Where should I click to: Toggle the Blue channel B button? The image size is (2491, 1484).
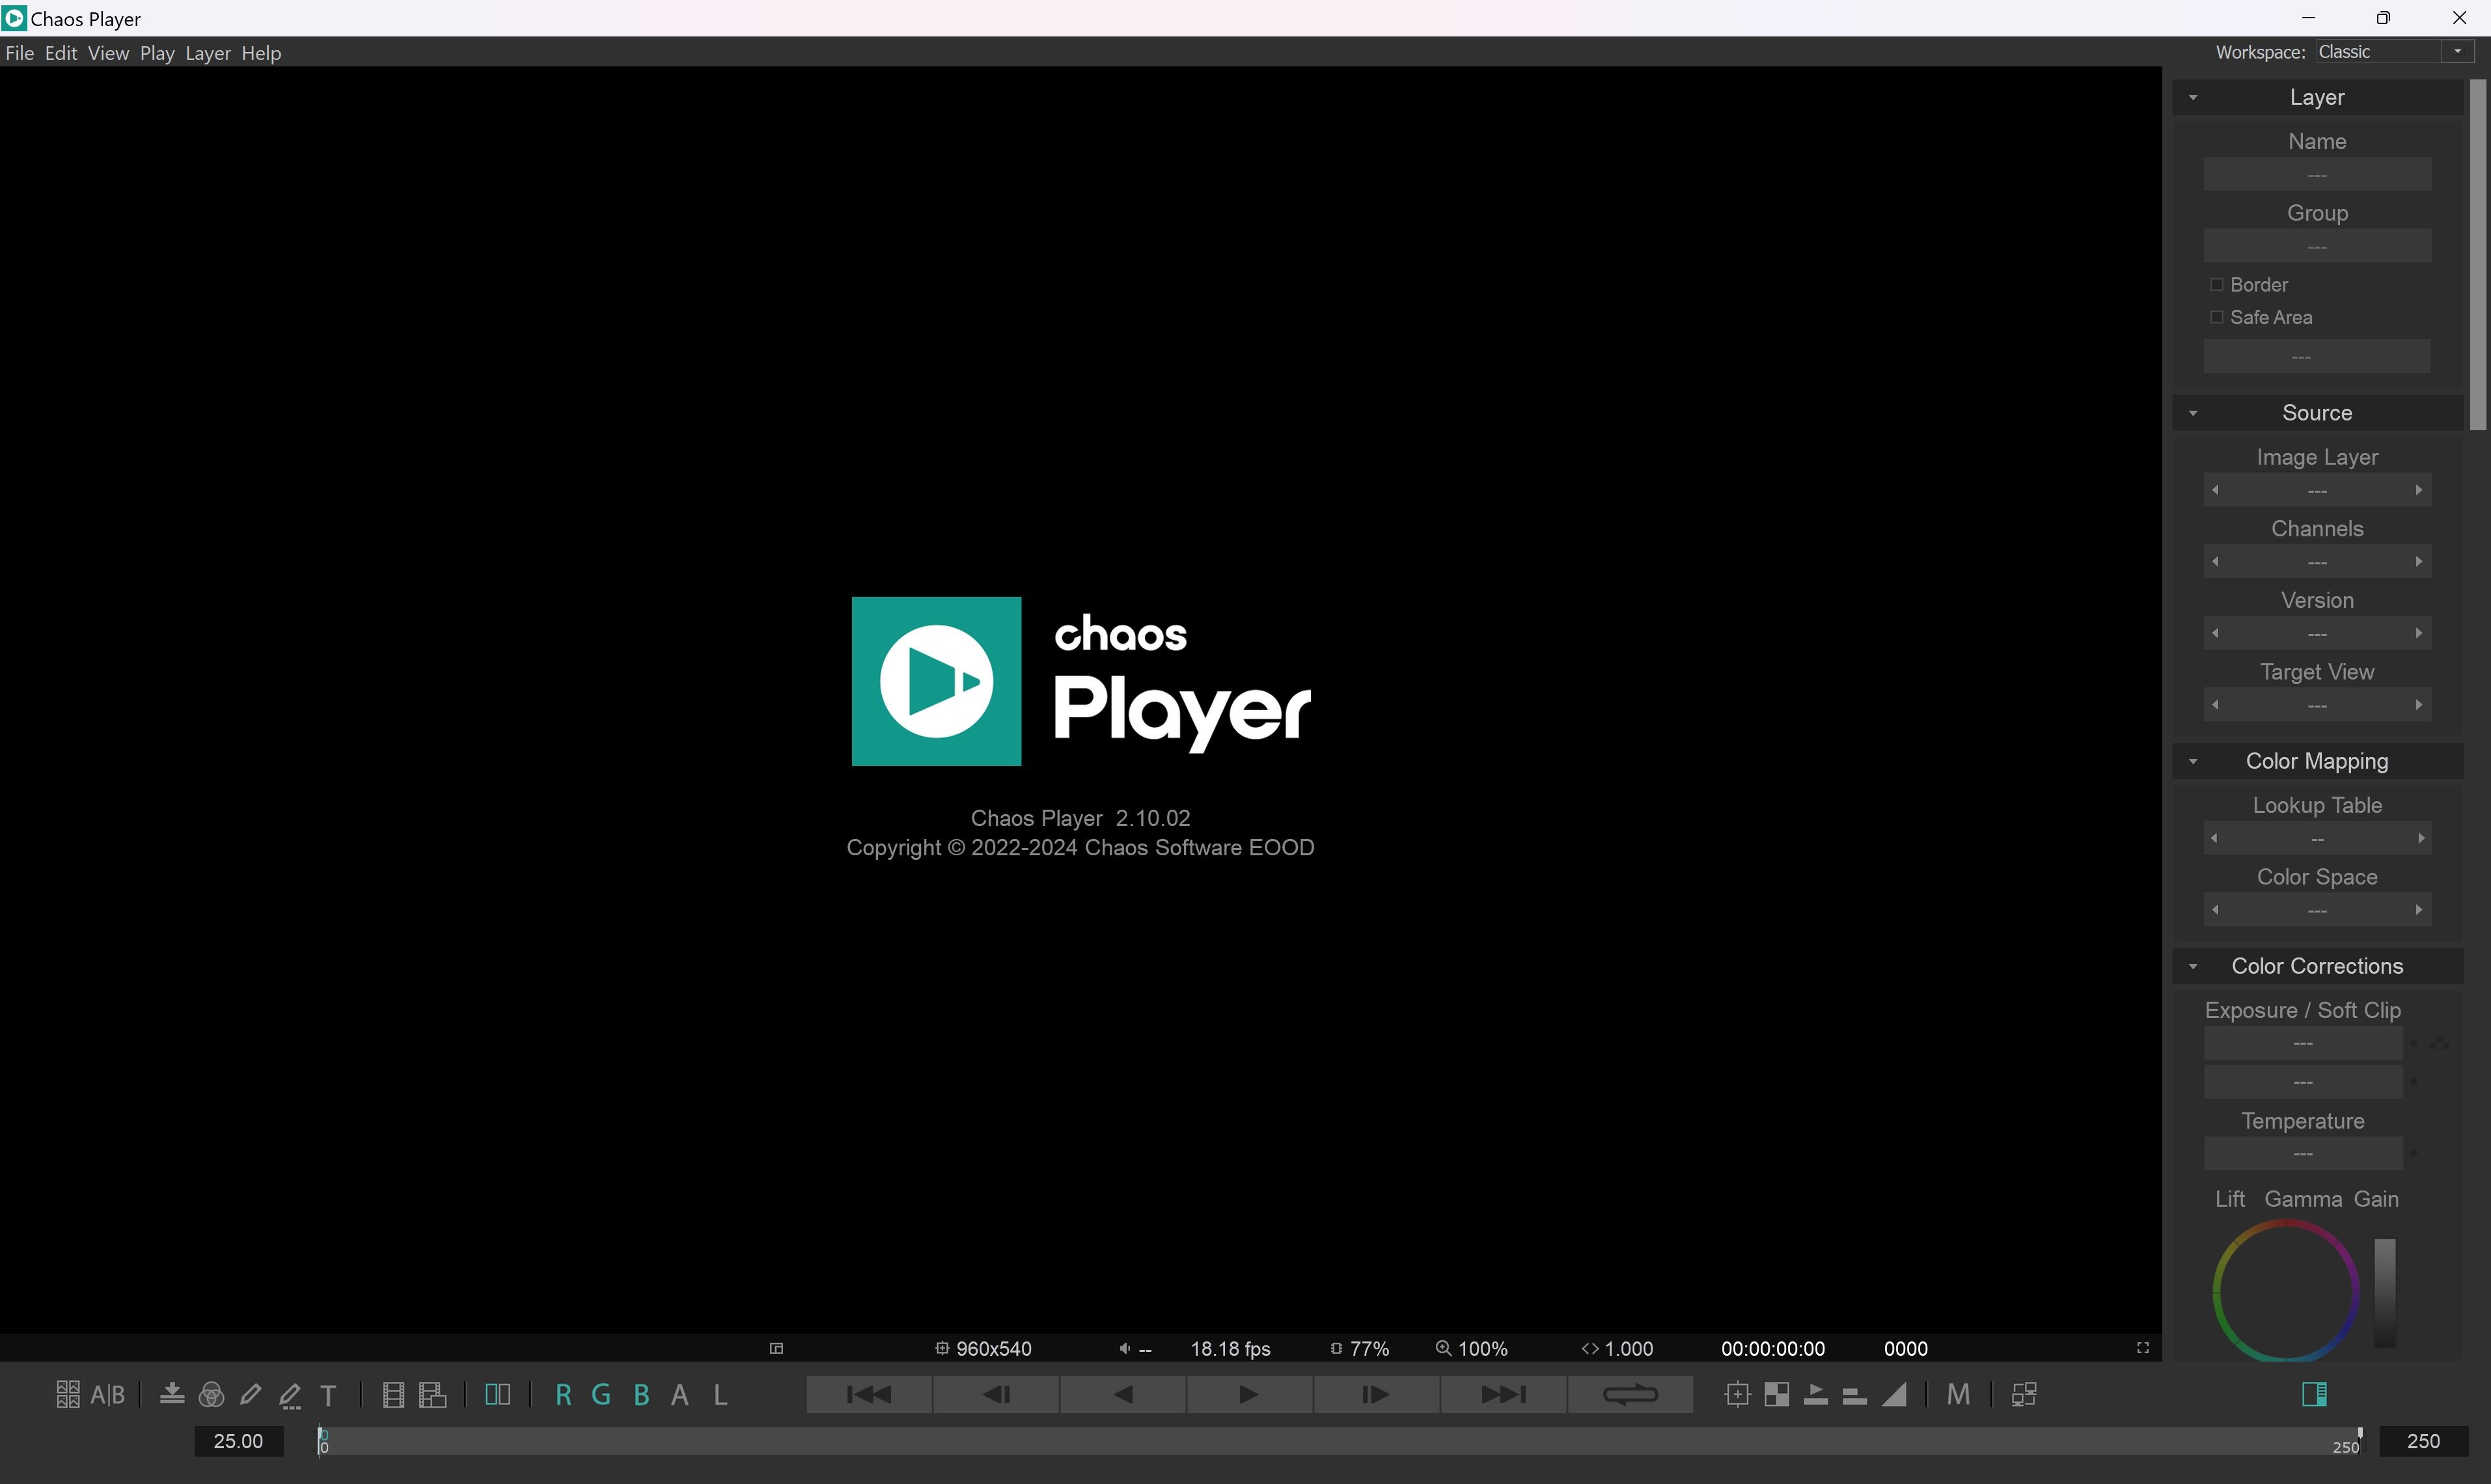click(642, 1395)
